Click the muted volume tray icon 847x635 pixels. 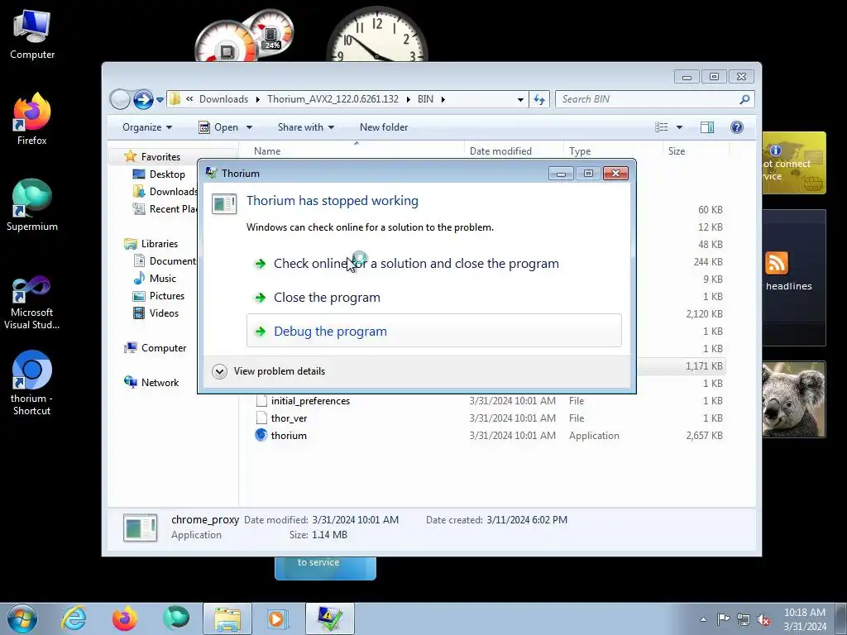coord(763,619)
